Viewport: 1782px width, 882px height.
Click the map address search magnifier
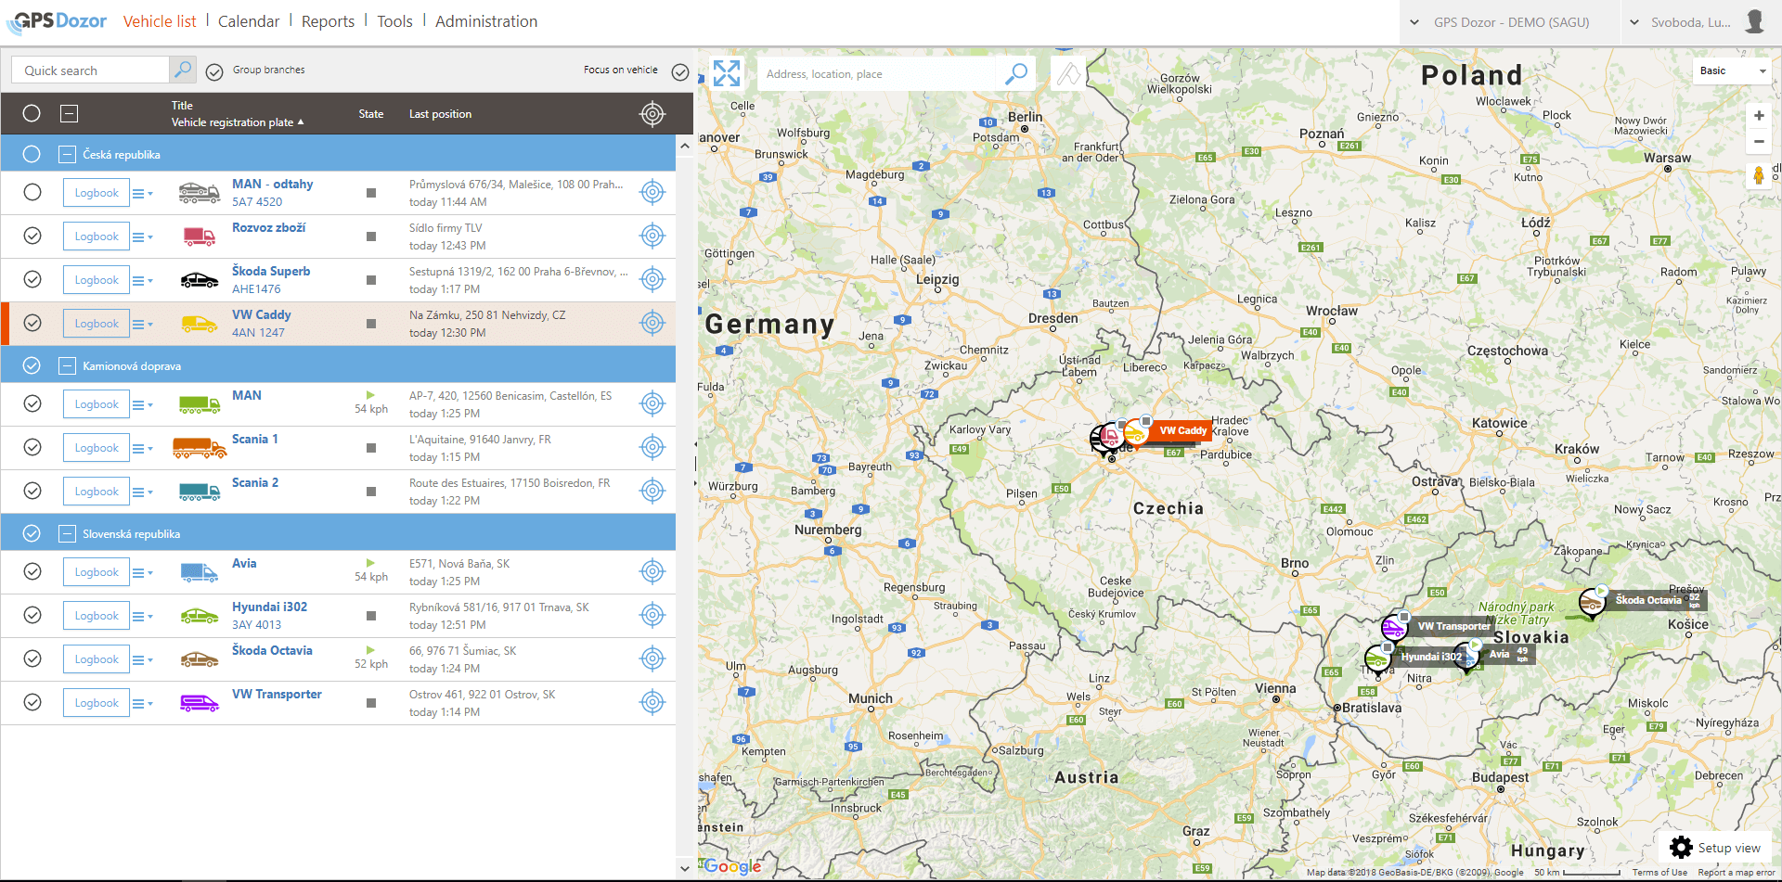click(1016, 73)
